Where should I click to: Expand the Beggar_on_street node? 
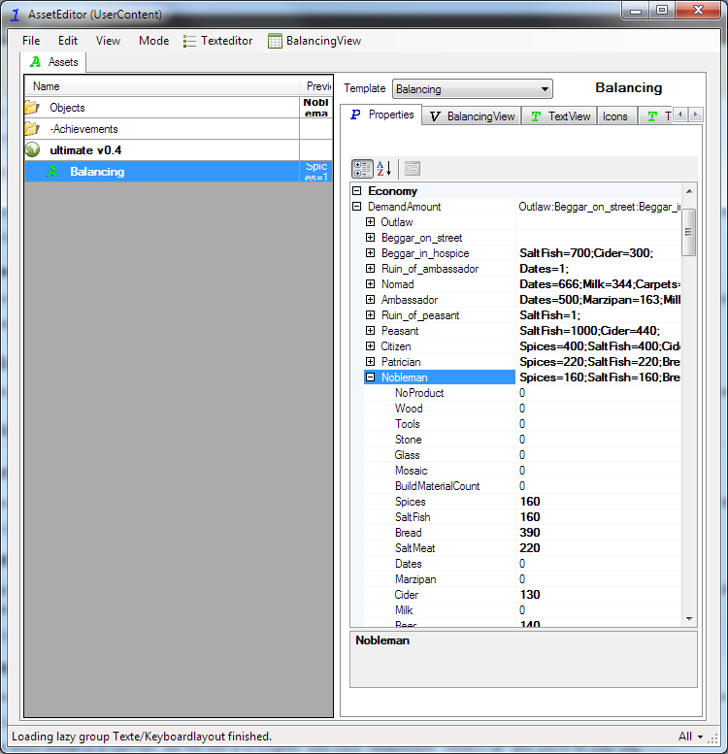coord(370,237)
